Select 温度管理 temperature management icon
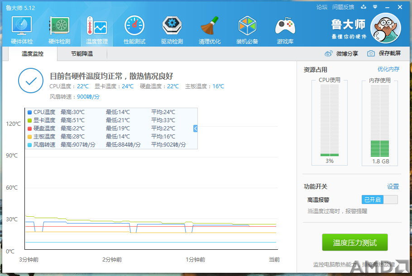412x276 pixels. [x=97, y=30]
